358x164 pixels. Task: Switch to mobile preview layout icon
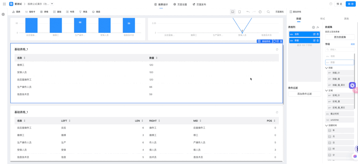[x=239, y=12]
